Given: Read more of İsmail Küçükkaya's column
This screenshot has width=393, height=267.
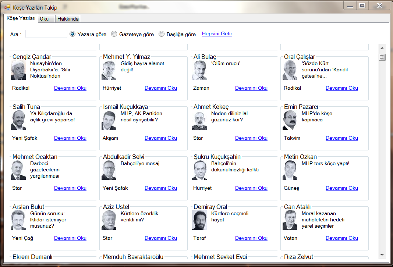Looking at the screenshot, I should pyautogui.click(x=160, y=138).
